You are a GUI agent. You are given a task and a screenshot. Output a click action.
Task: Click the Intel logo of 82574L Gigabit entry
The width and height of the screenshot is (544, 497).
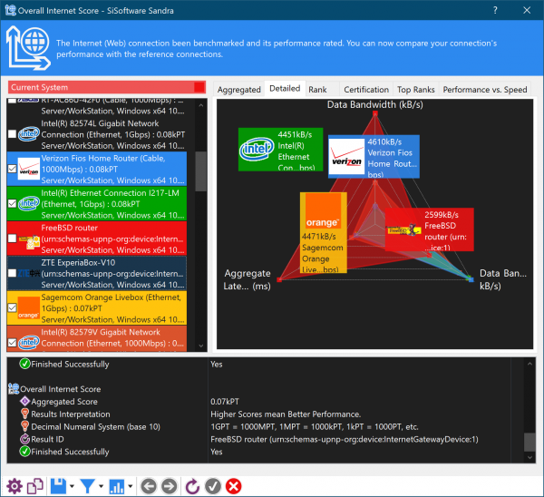[29, 133]
